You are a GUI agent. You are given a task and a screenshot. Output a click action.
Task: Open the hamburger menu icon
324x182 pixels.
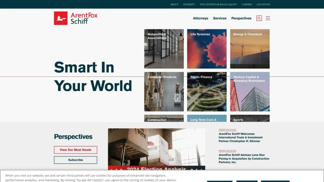click(268, 18)
